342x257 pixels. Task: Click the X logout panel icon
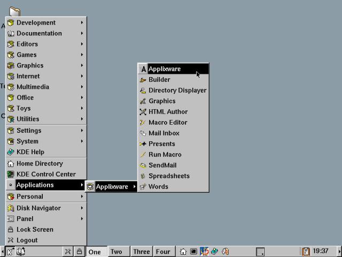click(68, 251)
